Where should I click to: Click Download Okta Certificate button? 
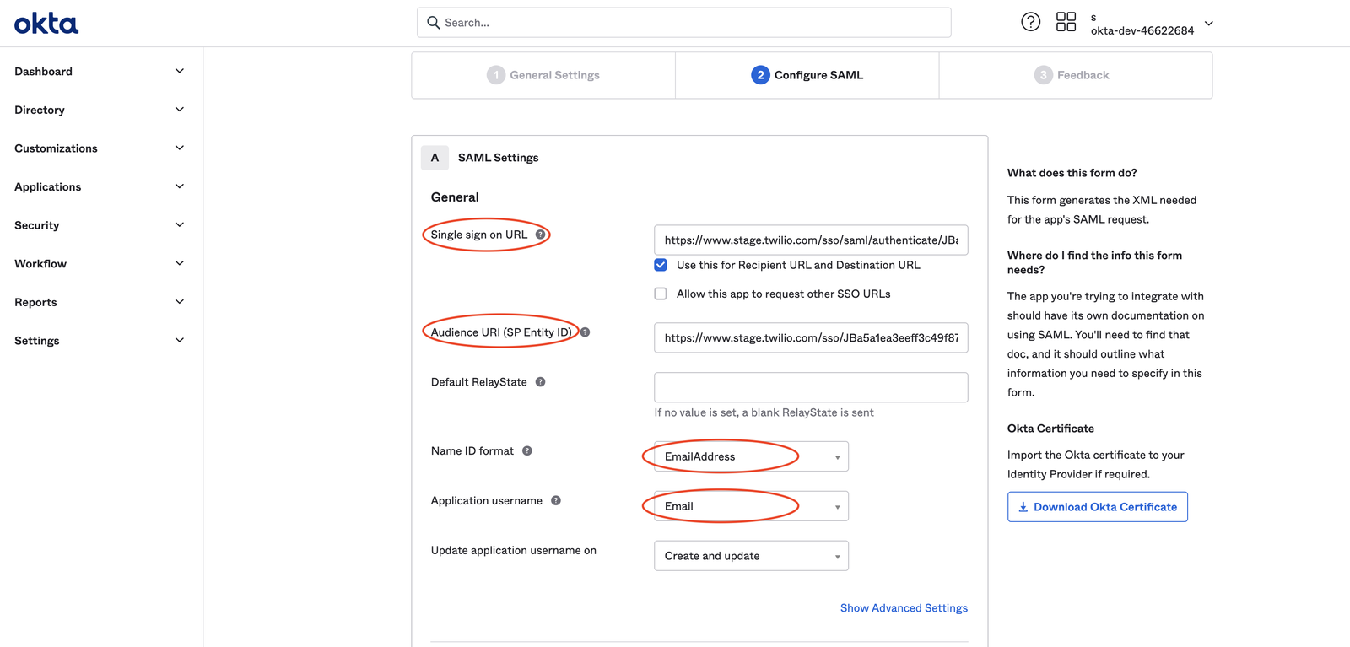[x=1098, y=507]
